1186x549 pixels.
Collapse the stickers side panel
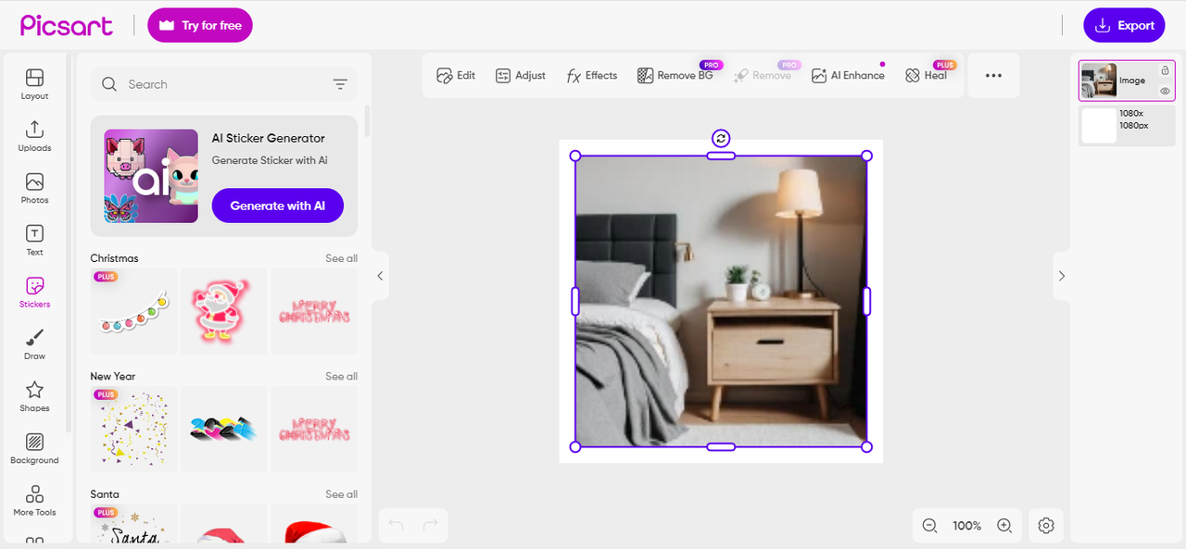[x=379, y=276]
